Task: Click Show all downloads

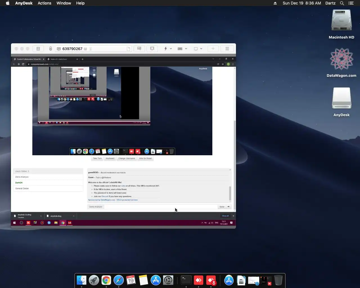Action: [x=225, y=216]
